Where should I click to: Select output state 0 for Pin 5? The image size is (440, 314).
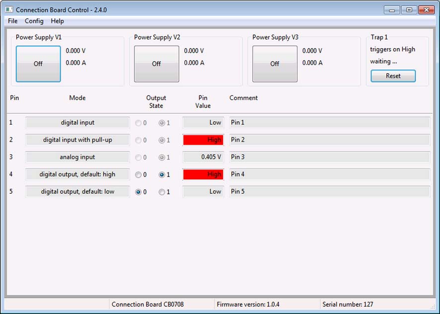(141, 191)
